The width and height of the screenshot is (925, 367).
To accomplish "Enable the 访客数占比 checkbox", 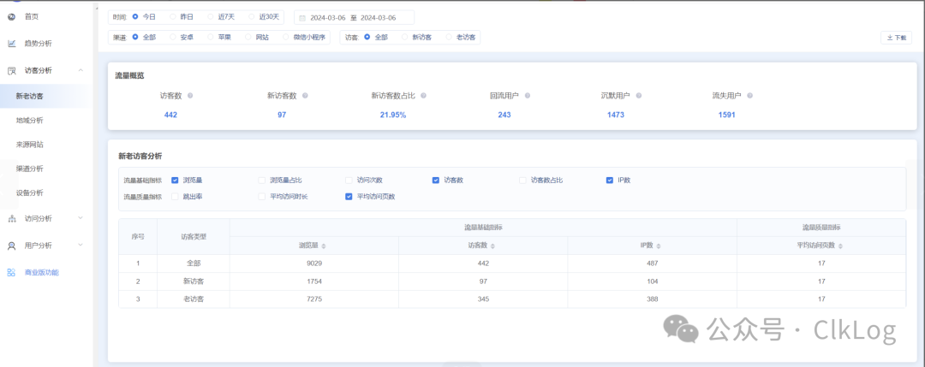I will [522, 181].
